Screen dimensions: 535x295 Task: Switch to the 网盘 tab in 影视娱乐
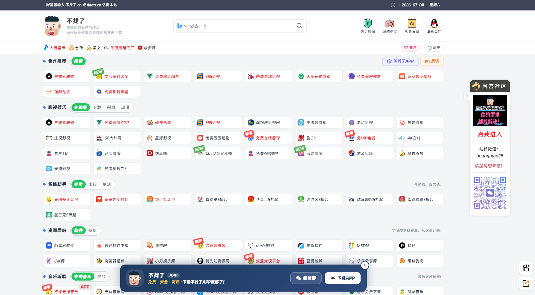coord(111,107)
